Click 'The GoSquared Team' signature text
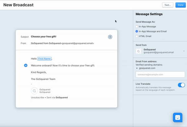The width and height of the screenshot is (187, 127). pos(43,79)
